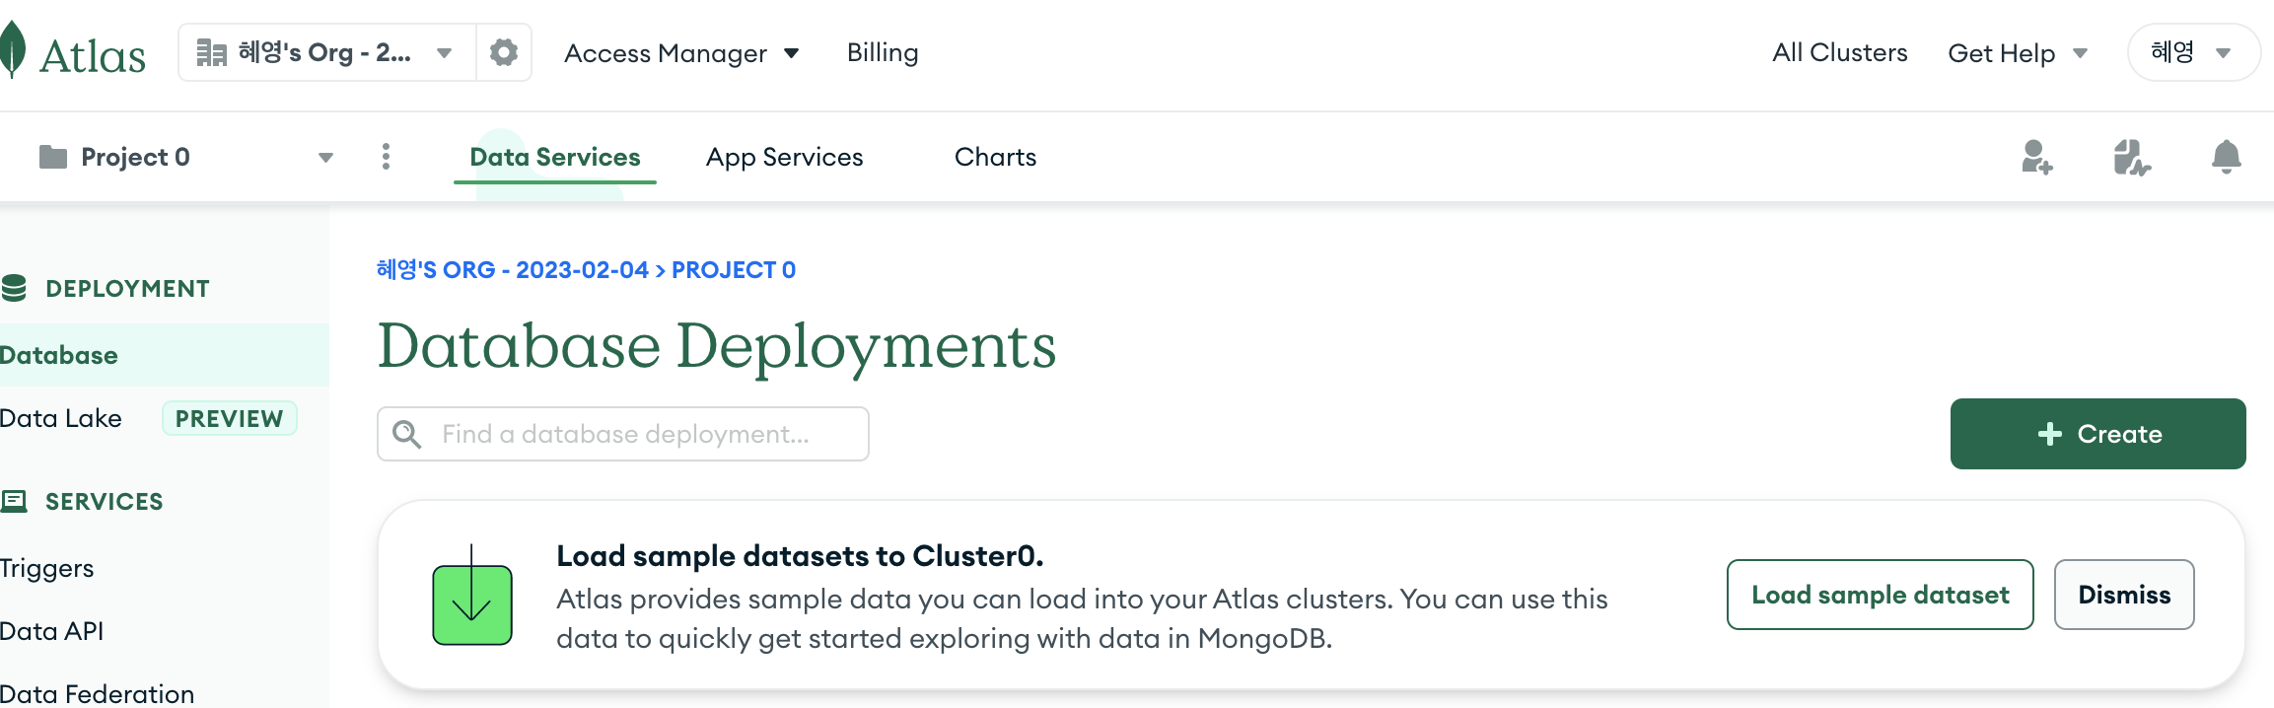Image resolution: width=2274 pixels, height=708 pixels.
Task: Expand the Project 0 selector arrow
Action: pos(325,158)
